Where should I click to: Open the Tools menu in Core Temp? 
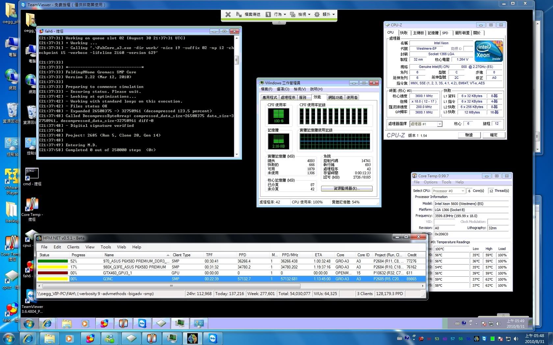447,182
